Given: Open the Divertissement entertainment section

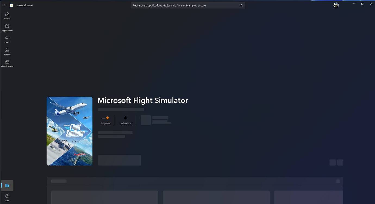Looking at the screenshot, I should click(7, 63).
